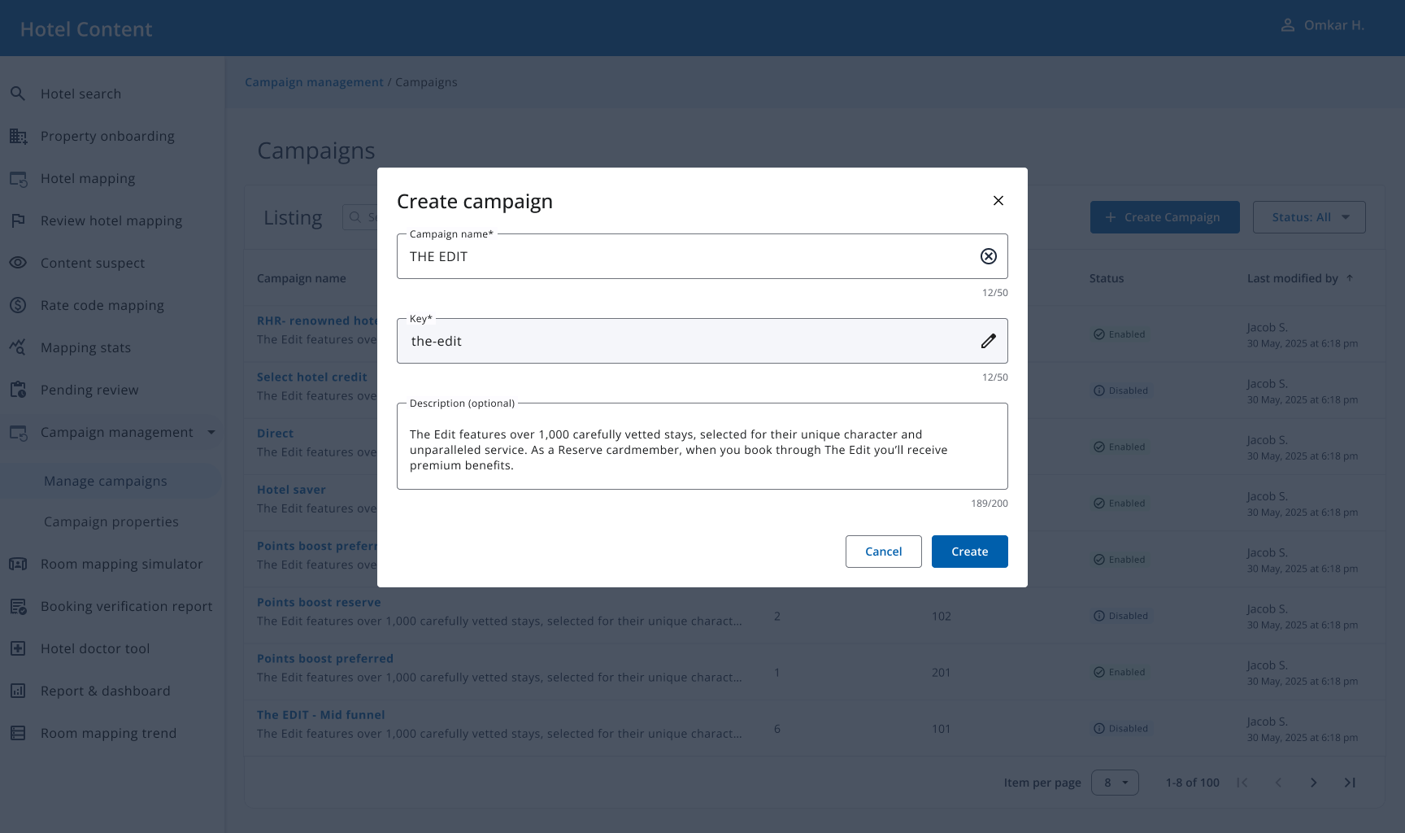This screenshot has width=1405, height=833.
Task: Click the Review hotel mapping flag icon
Action: pos(18,220)
